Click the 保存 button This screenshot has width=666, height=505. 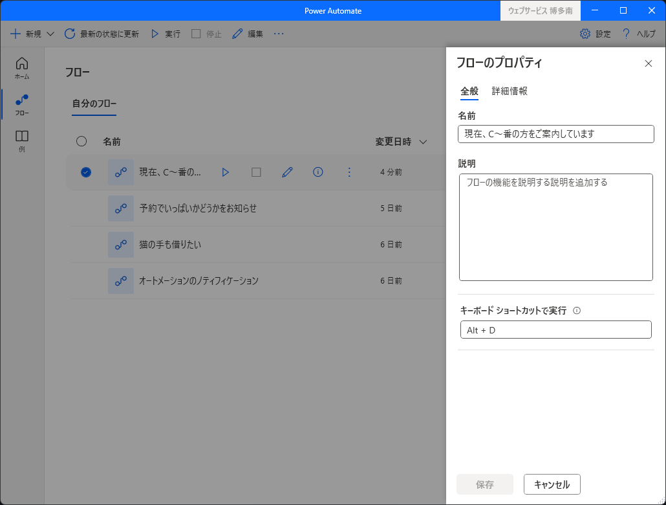point(485,484)
